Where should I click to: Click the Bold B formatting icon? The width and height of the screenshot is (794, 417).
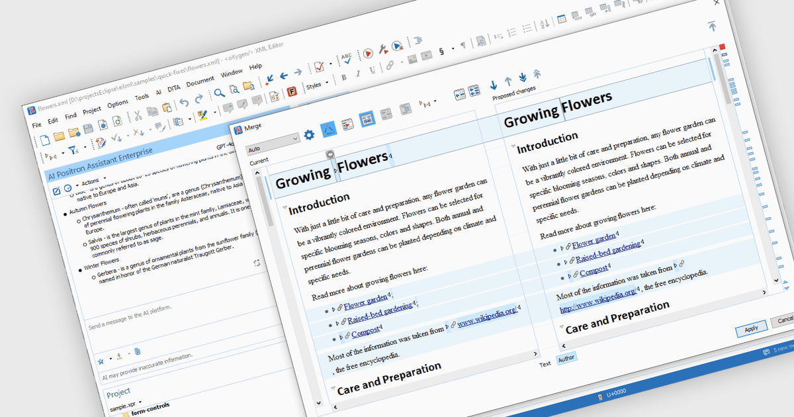click(x=344, y=77)
